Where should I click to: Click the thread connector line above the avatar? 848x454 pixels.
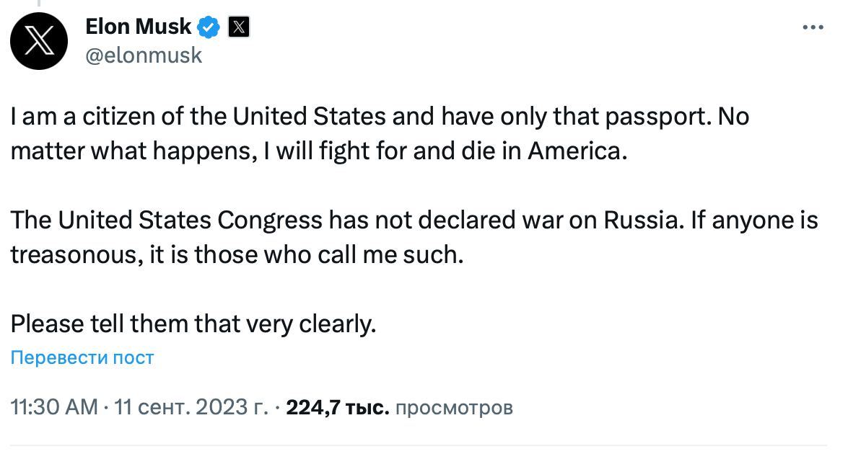tap(39, 3)
